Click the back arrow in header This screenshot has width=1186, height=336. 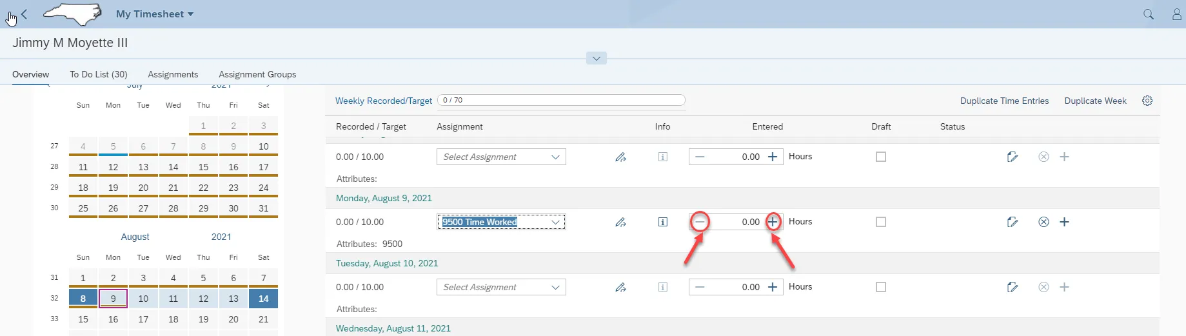coord(25,14)
